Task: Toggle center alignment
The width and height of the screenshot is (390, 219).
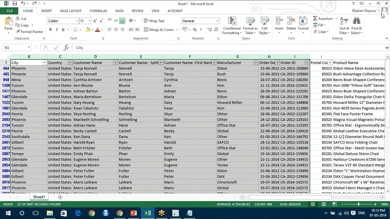Action: pos(116,30)
